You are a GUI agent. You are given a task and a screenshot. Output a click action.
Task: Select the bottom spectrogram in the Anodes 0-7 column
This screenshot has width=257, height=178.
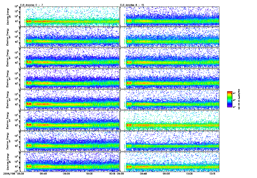70,162
